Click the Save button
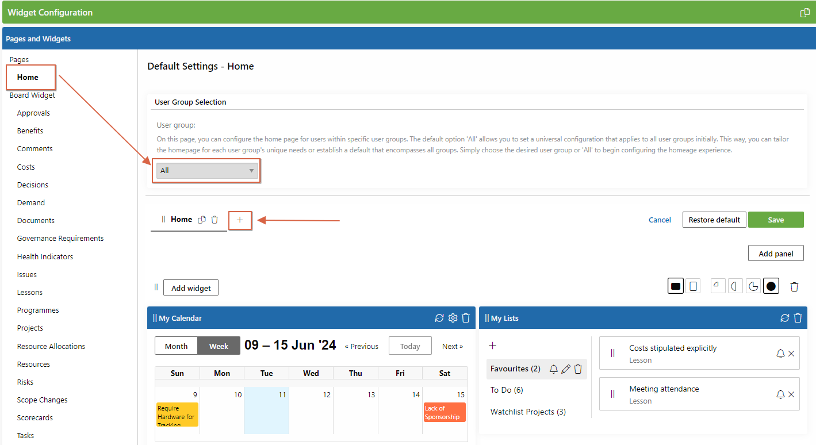This screenshot has width=816, height=445. point(776,219)
